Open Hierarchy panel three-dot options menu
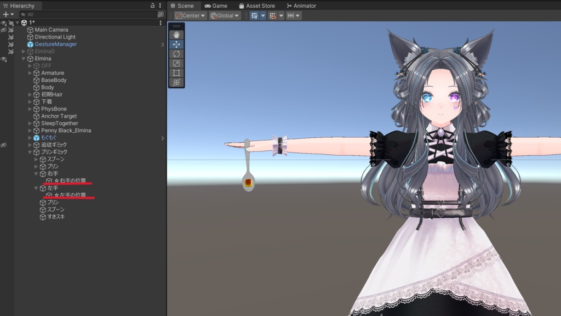561x316 pixels. point(160,5)
